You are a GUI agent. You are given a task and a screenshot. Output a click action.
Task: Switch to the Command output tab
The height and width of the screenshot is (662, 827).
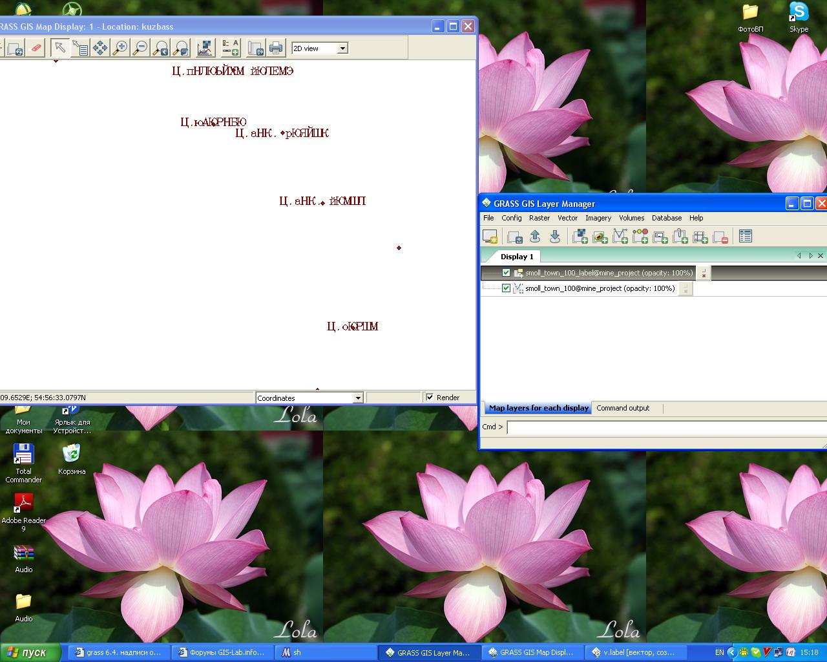tap(623, 408)
